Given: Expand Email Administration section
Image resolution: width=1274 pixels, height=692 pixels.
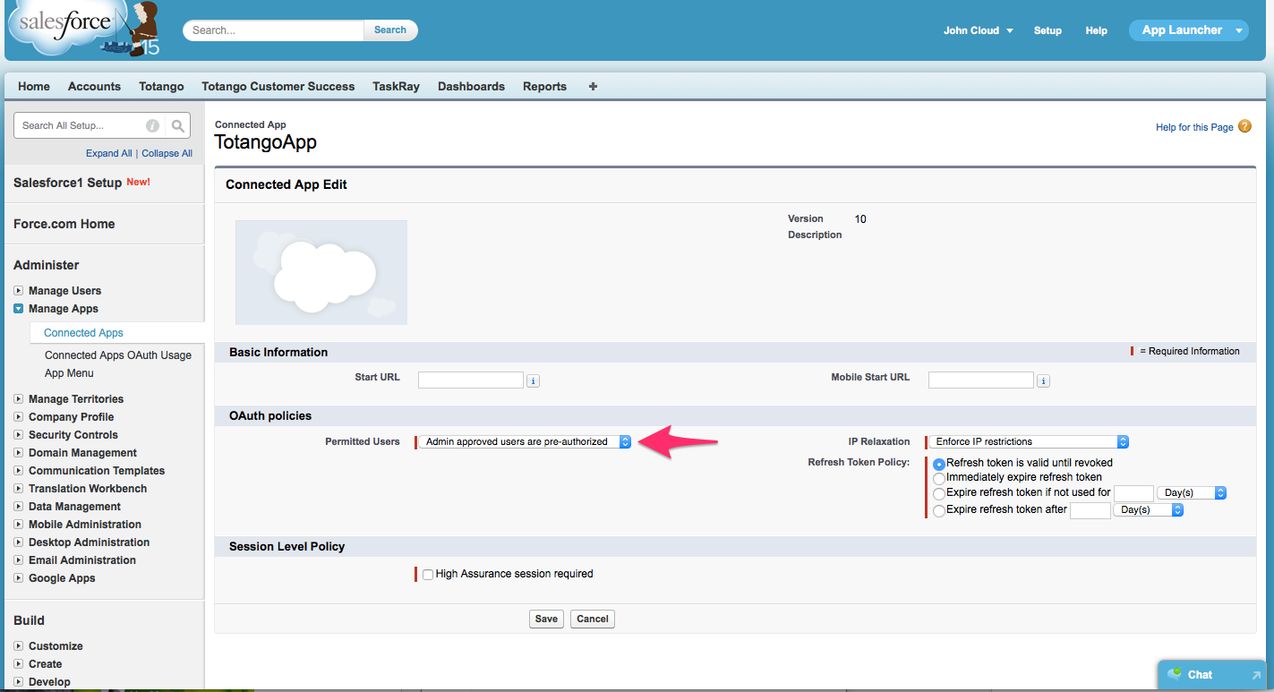Looking at the screenshot, I should tap(19, 560).
